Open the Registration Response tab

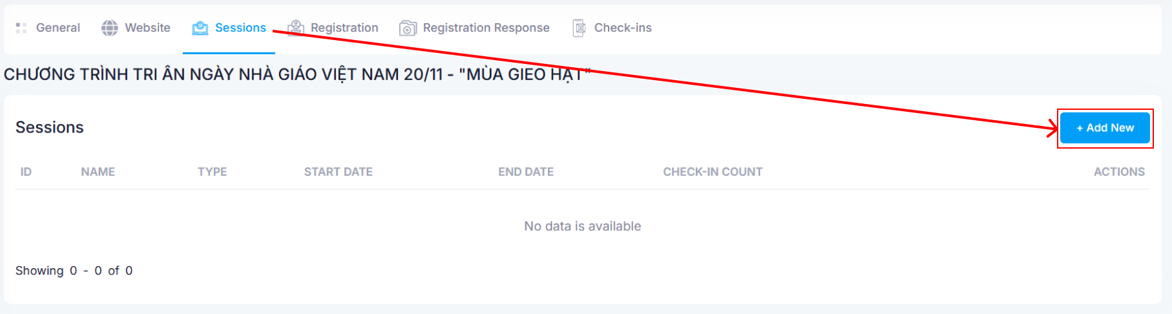point(486,28)
